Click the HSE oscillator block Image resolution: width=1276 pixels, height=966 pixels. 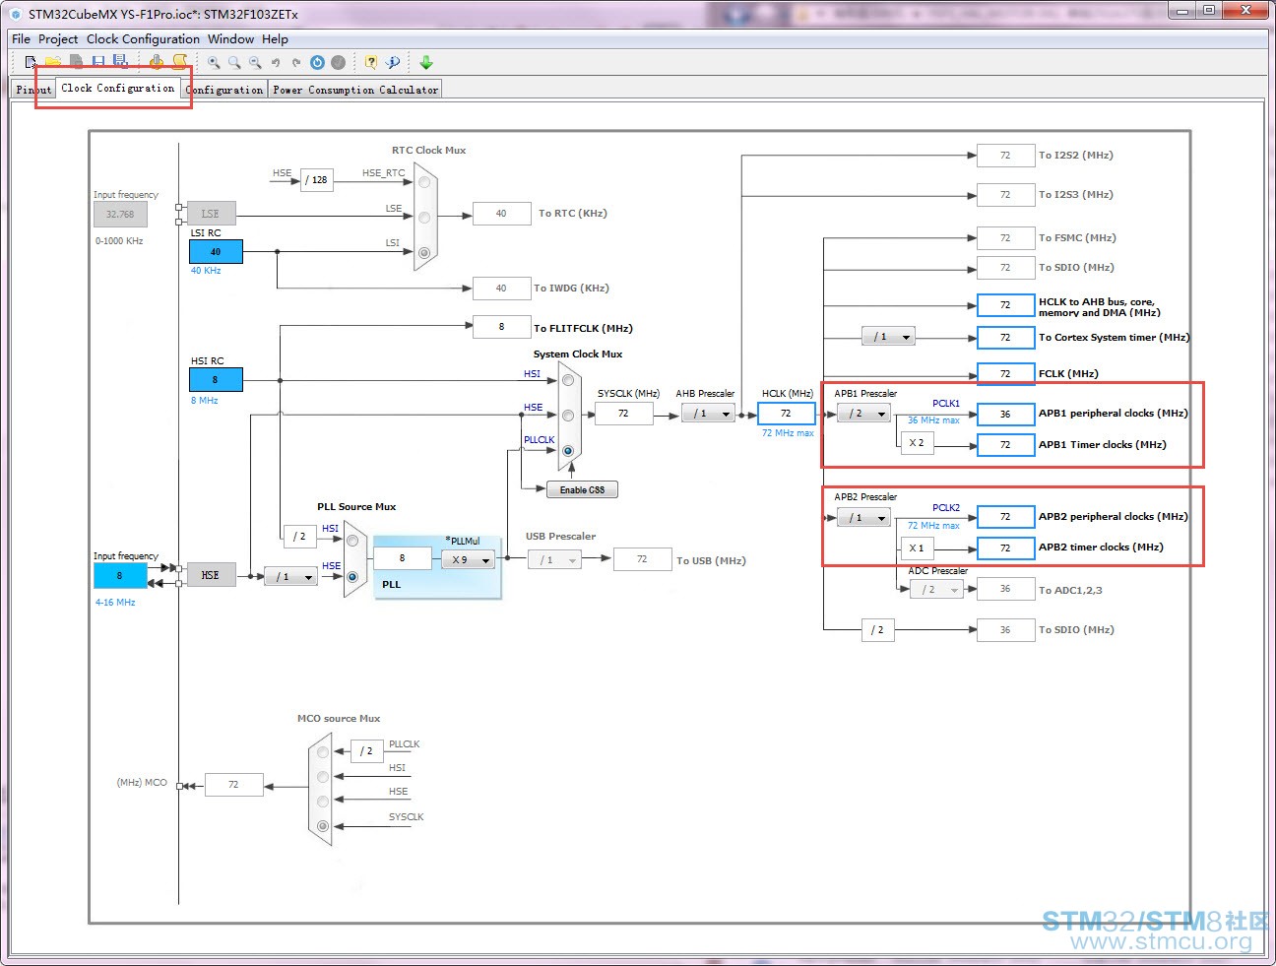211,575
